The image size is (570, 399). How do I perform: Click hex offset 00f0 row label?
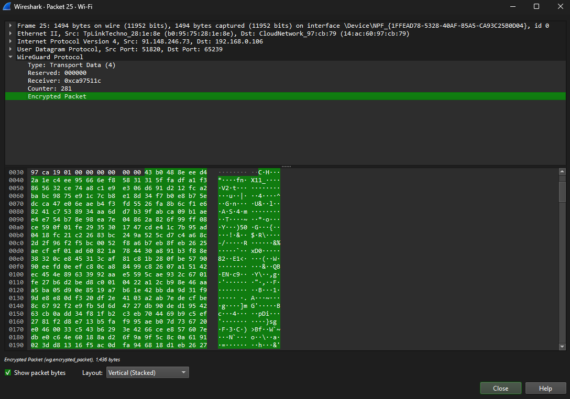[x=16, y=267]
